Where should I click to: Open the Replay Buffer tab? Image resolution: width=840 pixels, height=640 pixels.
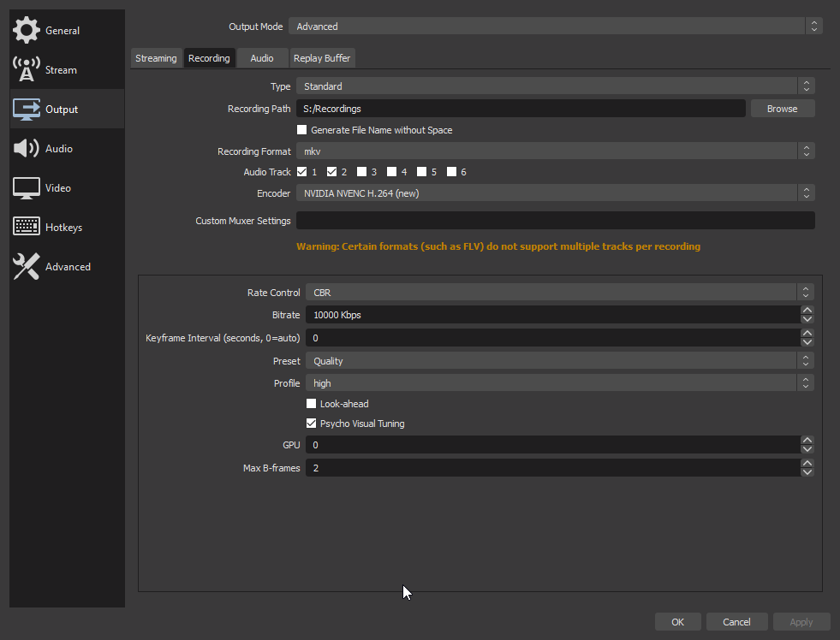[x=322, y=58]
